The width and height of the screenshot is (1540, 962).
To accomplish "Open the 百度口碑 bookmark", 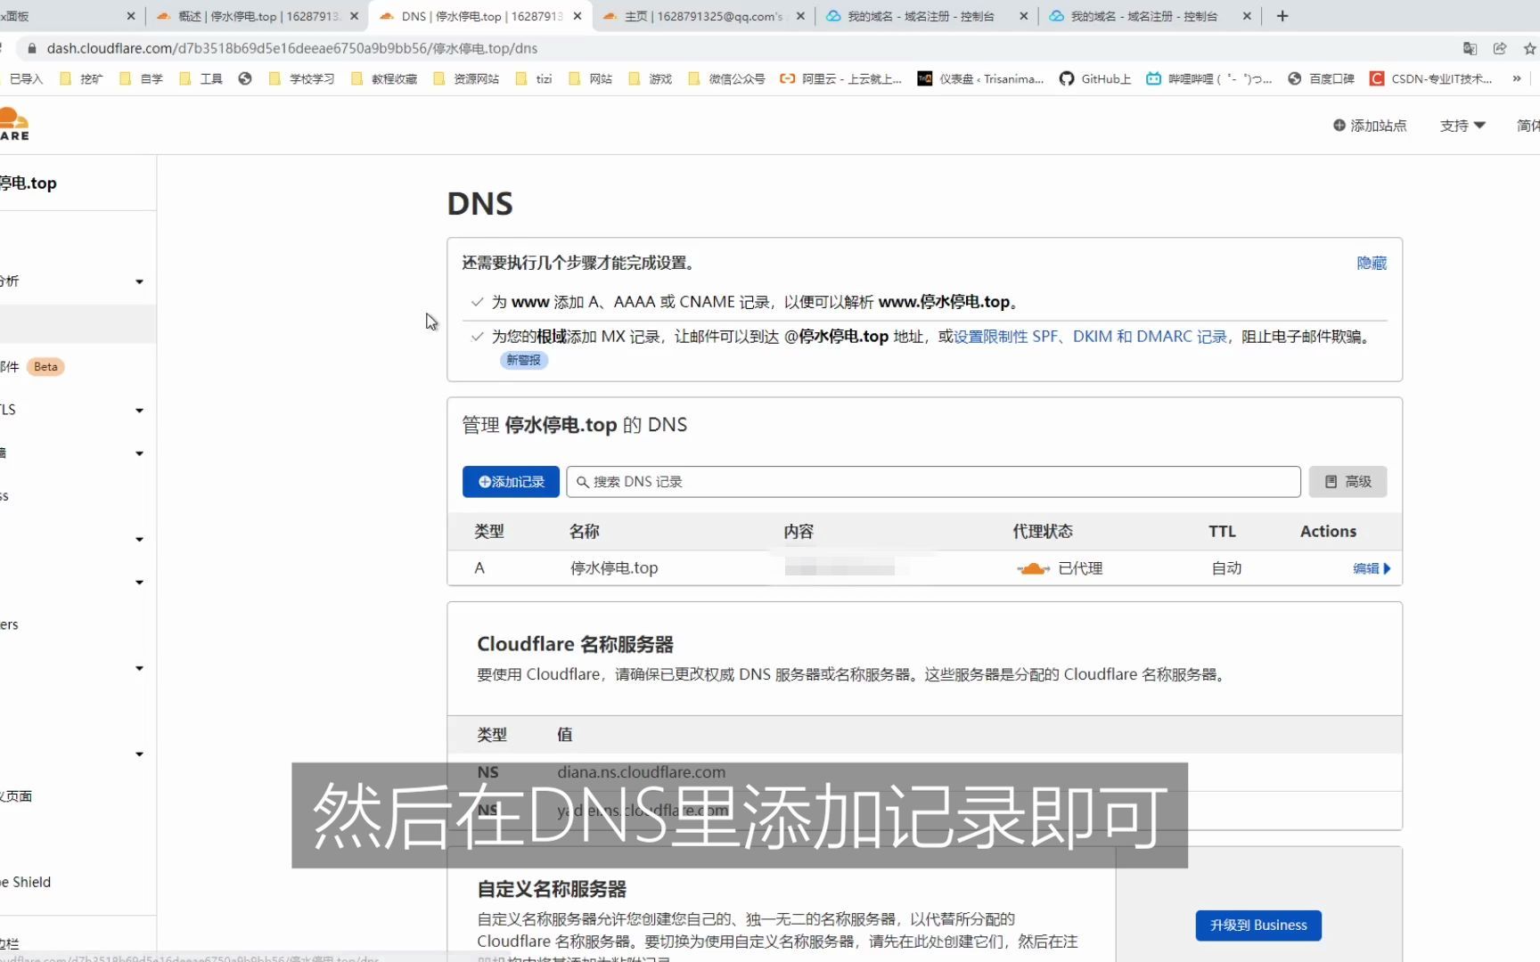I will point(1321,78).
